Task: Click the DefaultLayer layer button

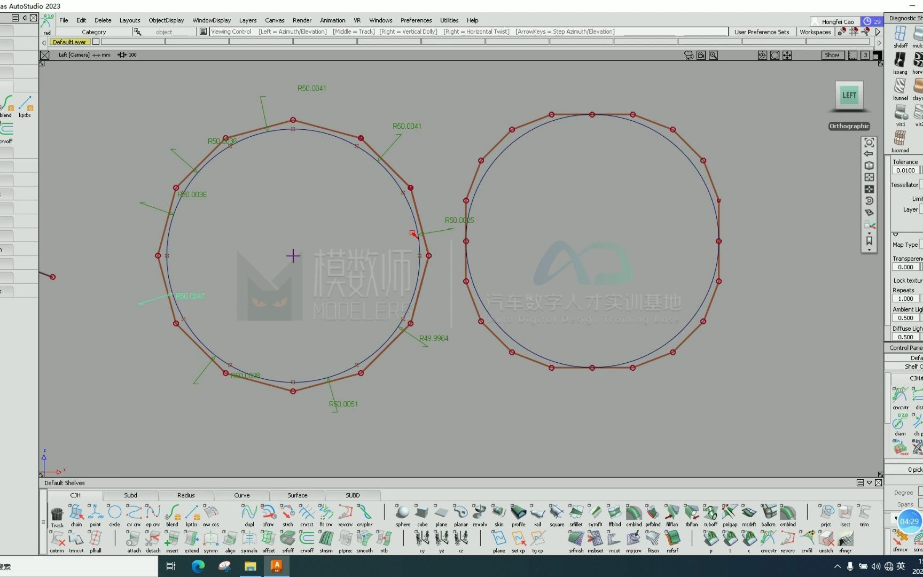Action: [69, 42]
